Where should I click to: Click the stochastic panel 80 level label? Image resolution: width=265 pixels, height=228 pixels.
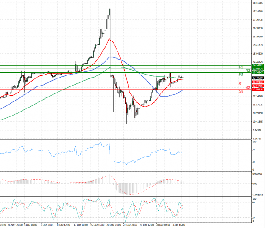[254, 202]
